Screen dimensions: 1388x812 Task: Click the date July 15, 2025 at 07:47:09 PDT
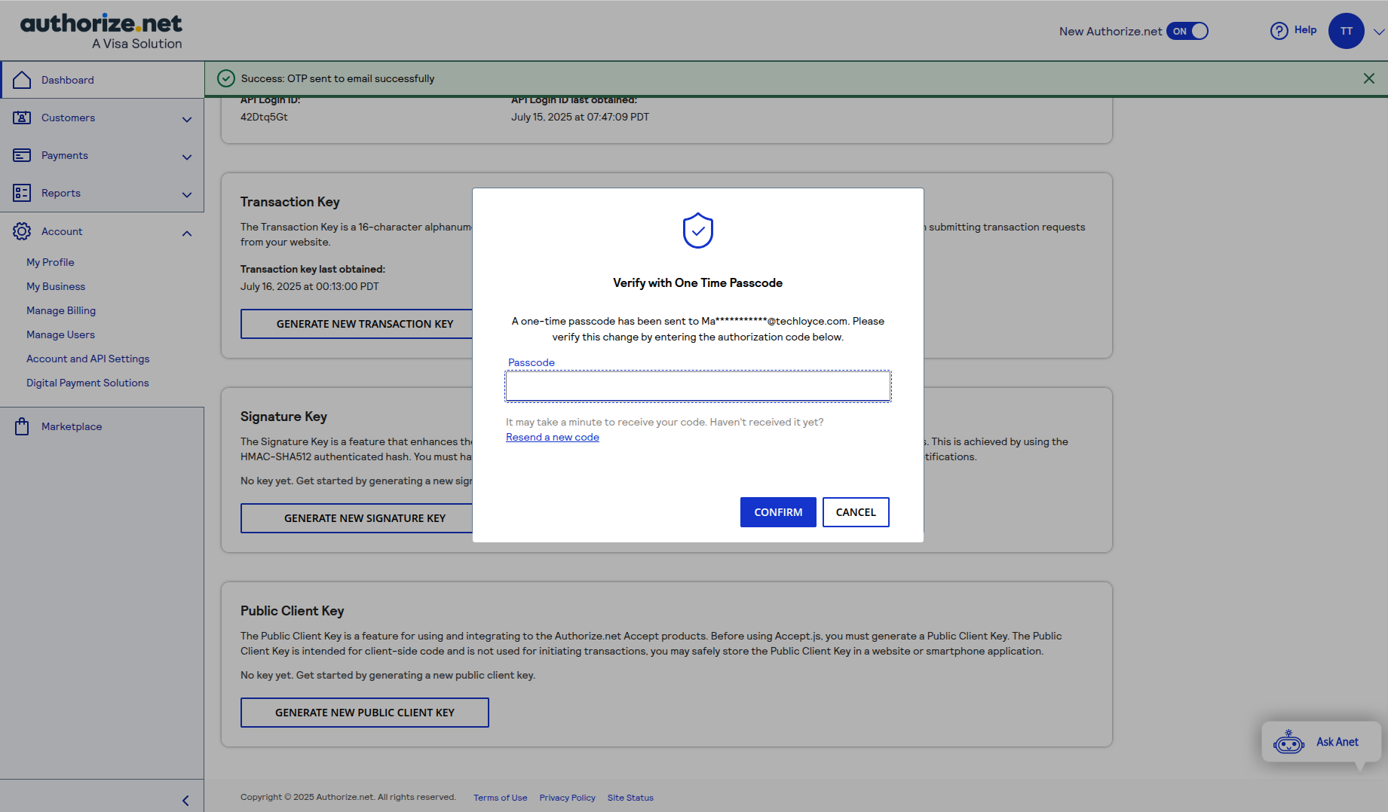tap(581, 117)
